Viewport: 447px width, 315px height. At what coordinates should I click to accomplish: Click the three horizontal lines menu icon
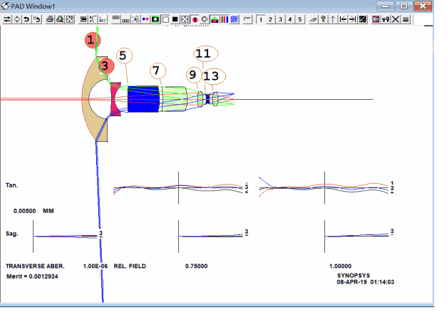point(406,19)
